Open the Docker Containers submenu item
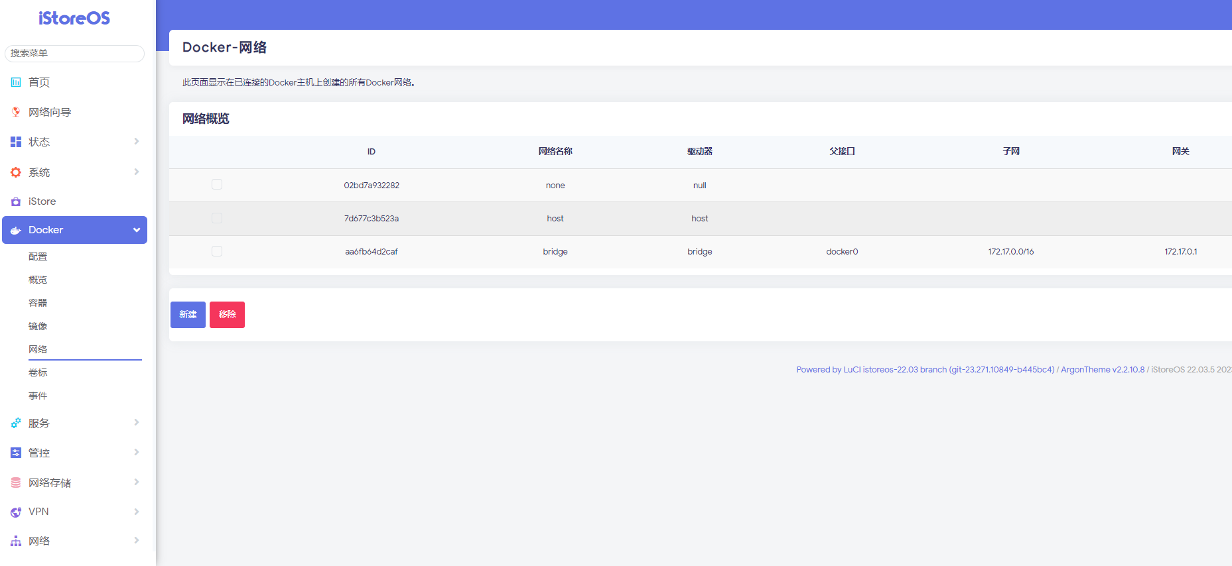 click(x=38, y=303)
